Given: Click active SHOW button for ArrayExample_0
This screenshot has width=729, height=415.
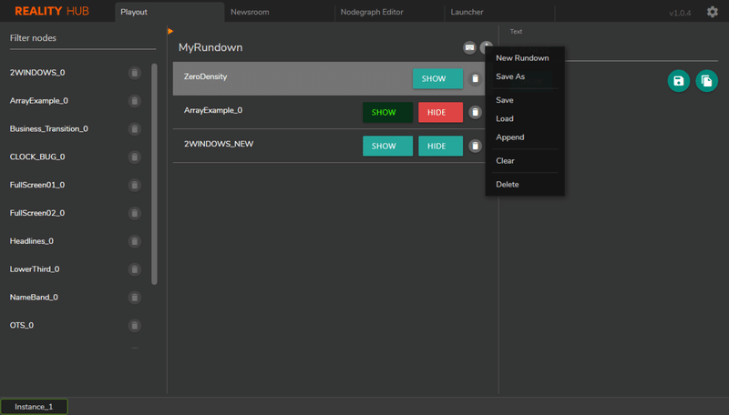Looking at the screenshot, I should click(x=387, y=112).
